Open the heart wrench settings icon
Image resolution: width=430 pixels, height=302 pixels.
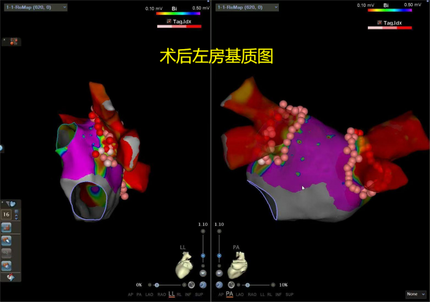click(10, 277)
